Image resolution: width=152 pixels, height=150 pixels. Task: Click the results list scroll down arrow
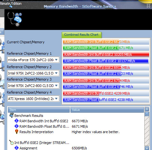(x=147, y=148)
